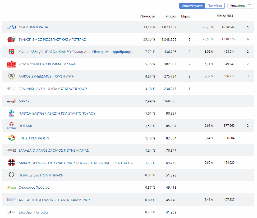Screen dimensions: 257x218
Task: Open the ΝΕΑ ΔΗΜΟΚΡΑΤΙΑ party link
Action: (33, 27)
